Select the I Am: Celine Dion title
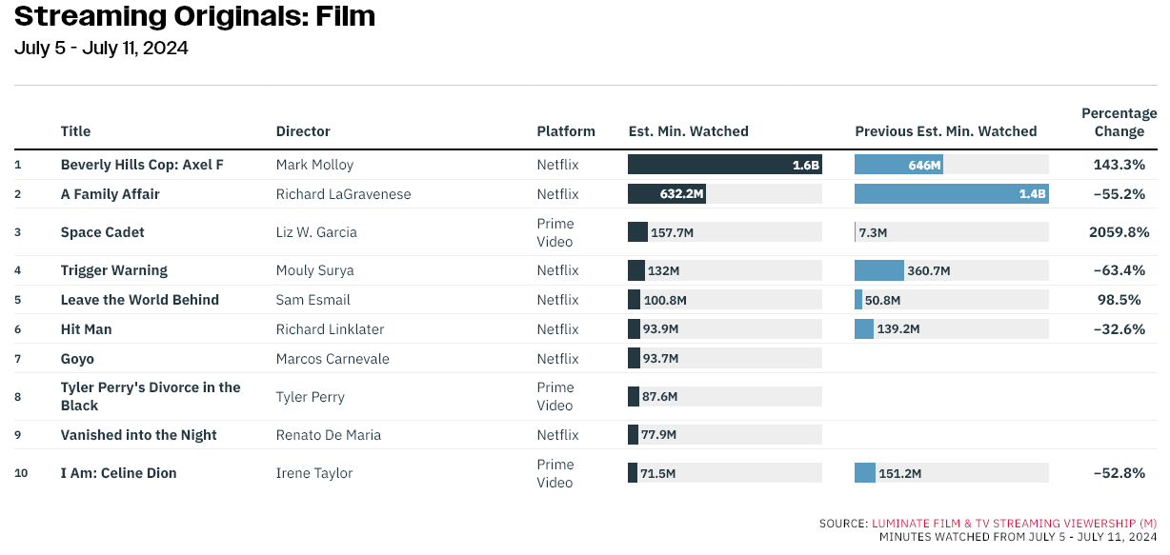The width and height of the screenshot is (1170, 555). click(x=119, y=473)
